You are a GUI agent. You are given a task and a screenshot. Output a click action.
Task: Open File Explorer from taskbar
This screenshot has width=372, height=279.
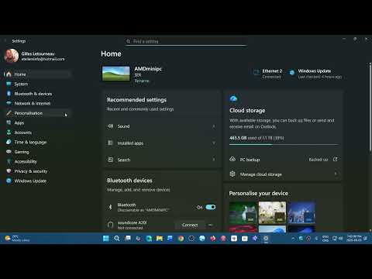(x=160, y=239)
